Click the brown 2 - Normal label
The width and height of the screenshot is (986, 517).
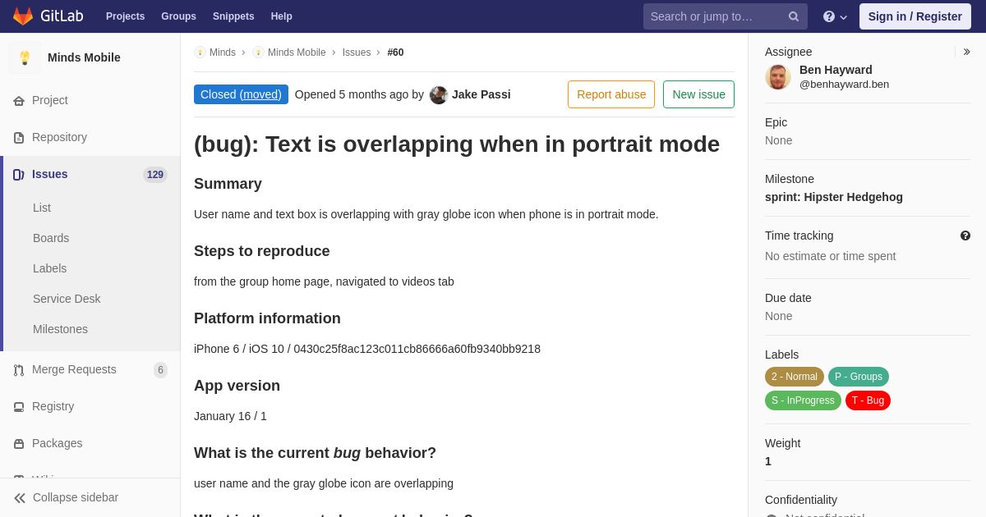pyautogui.click(x=795, y=377)
